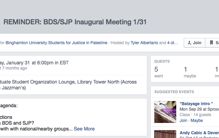Join the Balayage Intro event
The height and width of the screenshot is (138, 219).
pyautogui.click(x=183, y=121)
